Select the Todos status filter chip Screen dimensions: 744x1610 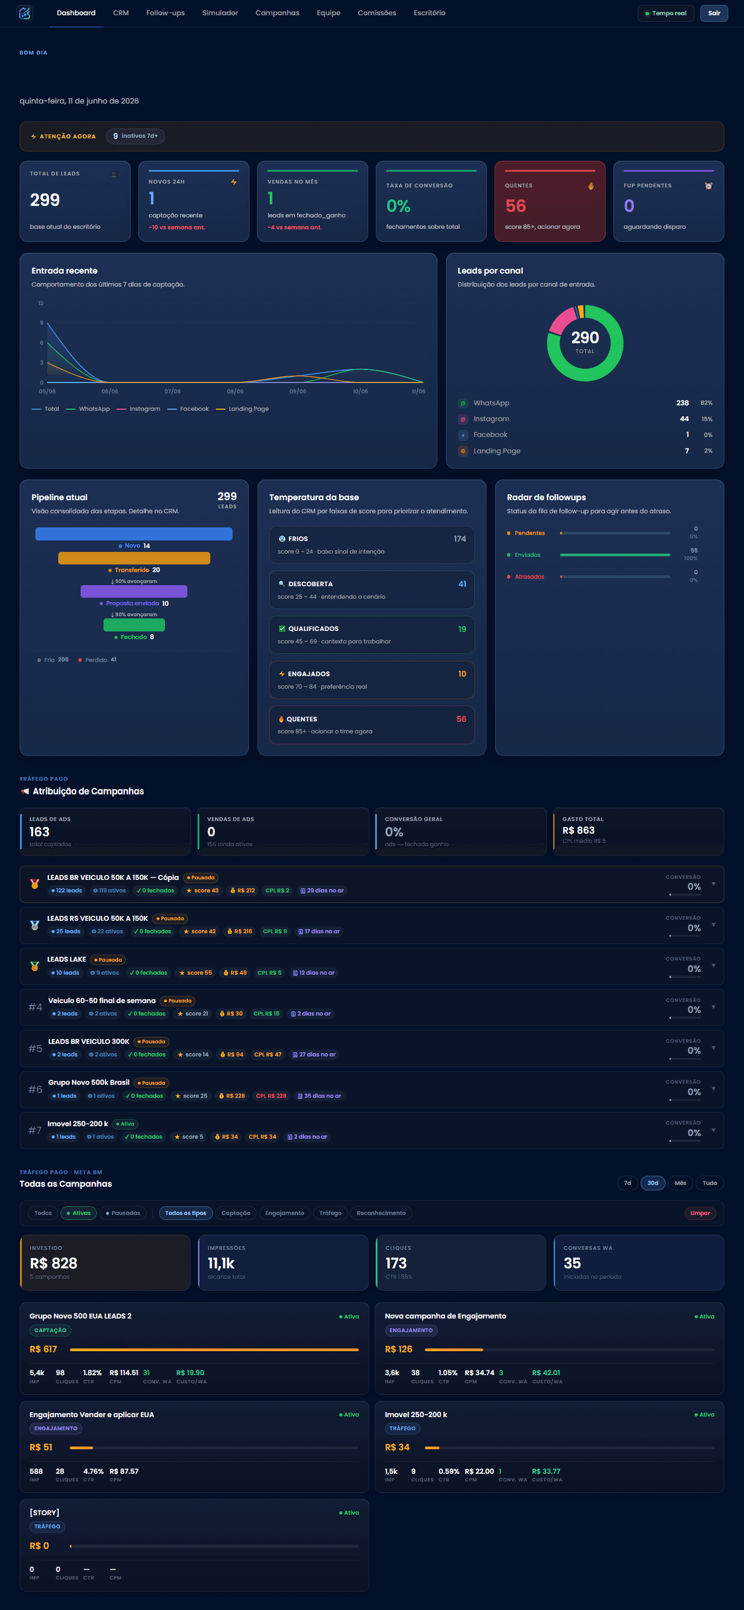43,1213
